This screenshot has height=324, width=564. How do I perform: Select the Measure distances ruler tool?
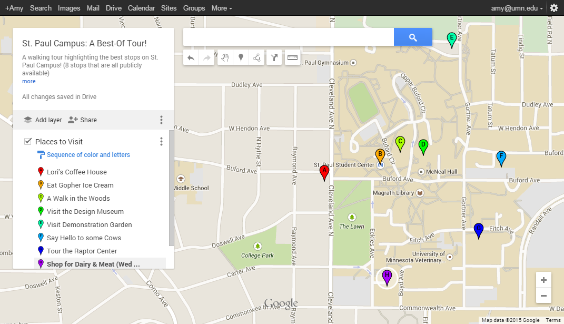pyautogui.click(x=292, y=57)
